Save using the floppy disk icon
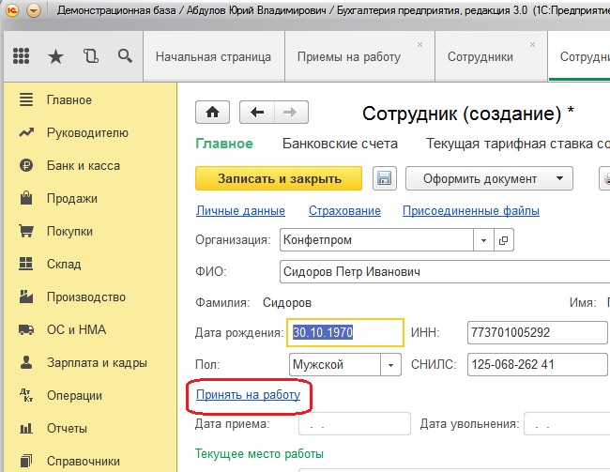The height and width of the screenshot is (472, 610). tap(383, 178)
